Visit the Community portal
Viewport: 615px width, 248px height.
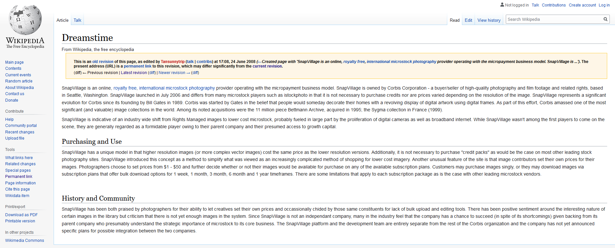(x=21, y=126)
